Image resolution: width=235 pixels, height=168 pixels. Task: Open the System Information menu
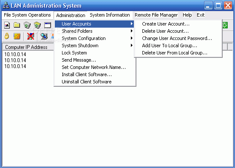[110, 15]
